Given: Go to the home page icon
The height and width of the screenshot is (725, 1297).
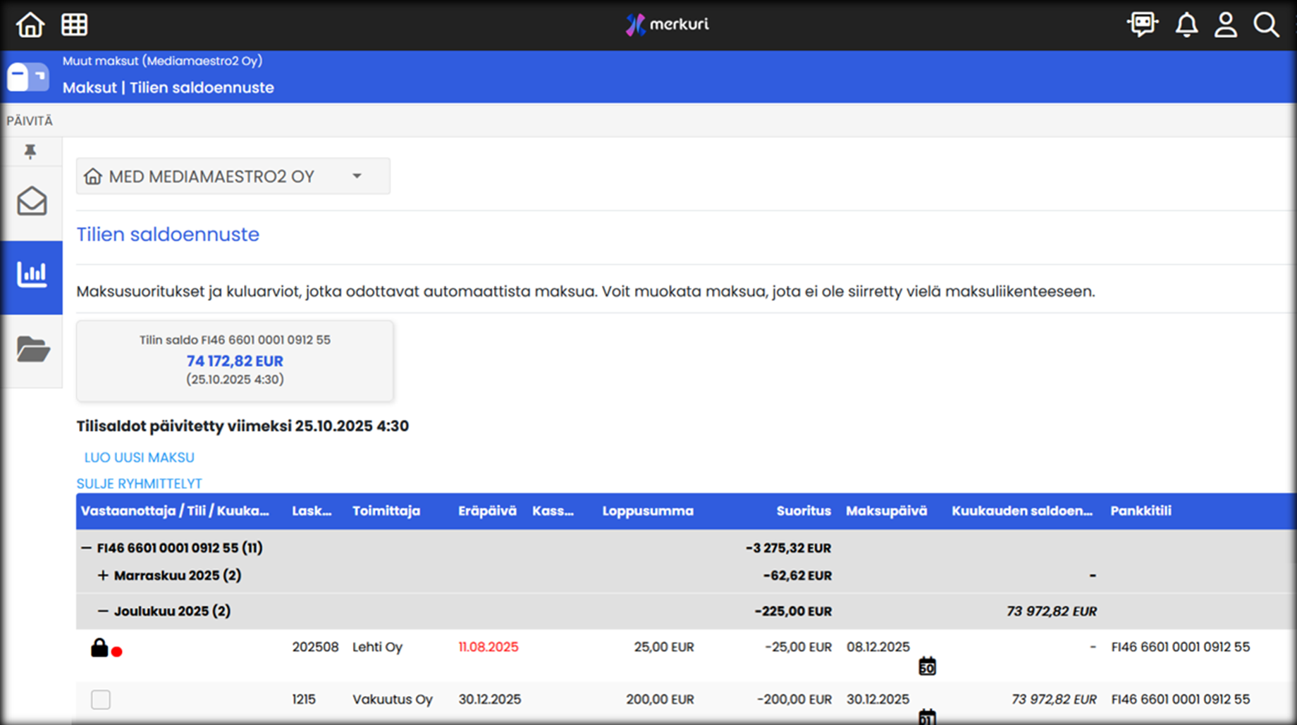Looking at the screenshot, I should point(30,25).
